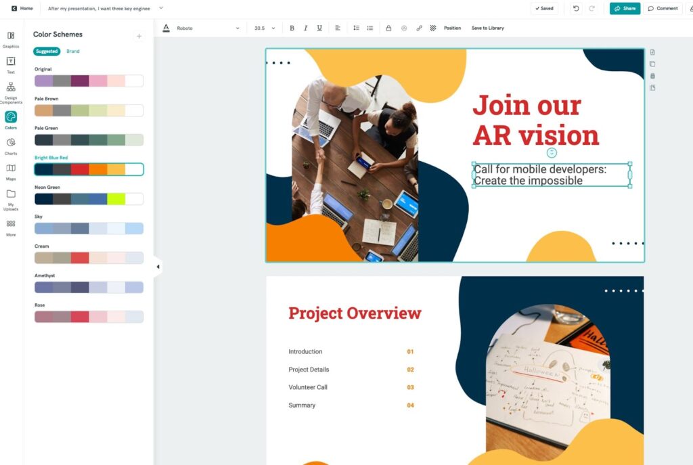Apply the Pale Brown color scheme
This screenshot has height=465, width=693.
(89, 110)
